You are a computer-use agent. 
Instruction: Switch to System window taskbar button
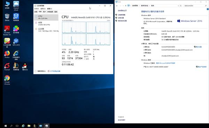41,126
